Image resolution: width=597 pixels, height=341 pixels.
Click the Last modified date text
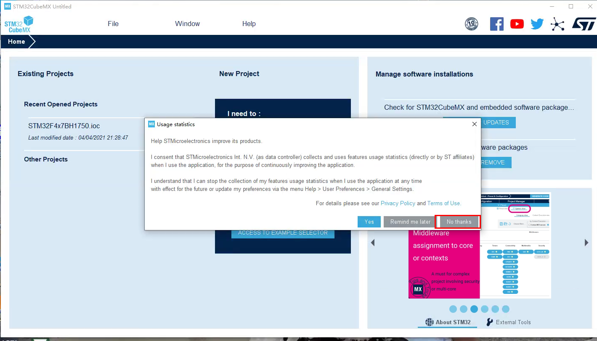(x=78, y=137)
